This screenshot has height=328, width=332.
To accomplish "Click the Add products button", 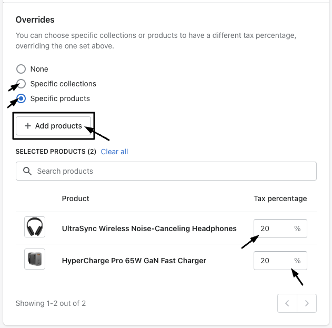I will tap(53, 126).
